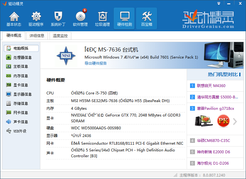
Task: Click the 显卡信息 graphics card icon
Action: [9, 85]
